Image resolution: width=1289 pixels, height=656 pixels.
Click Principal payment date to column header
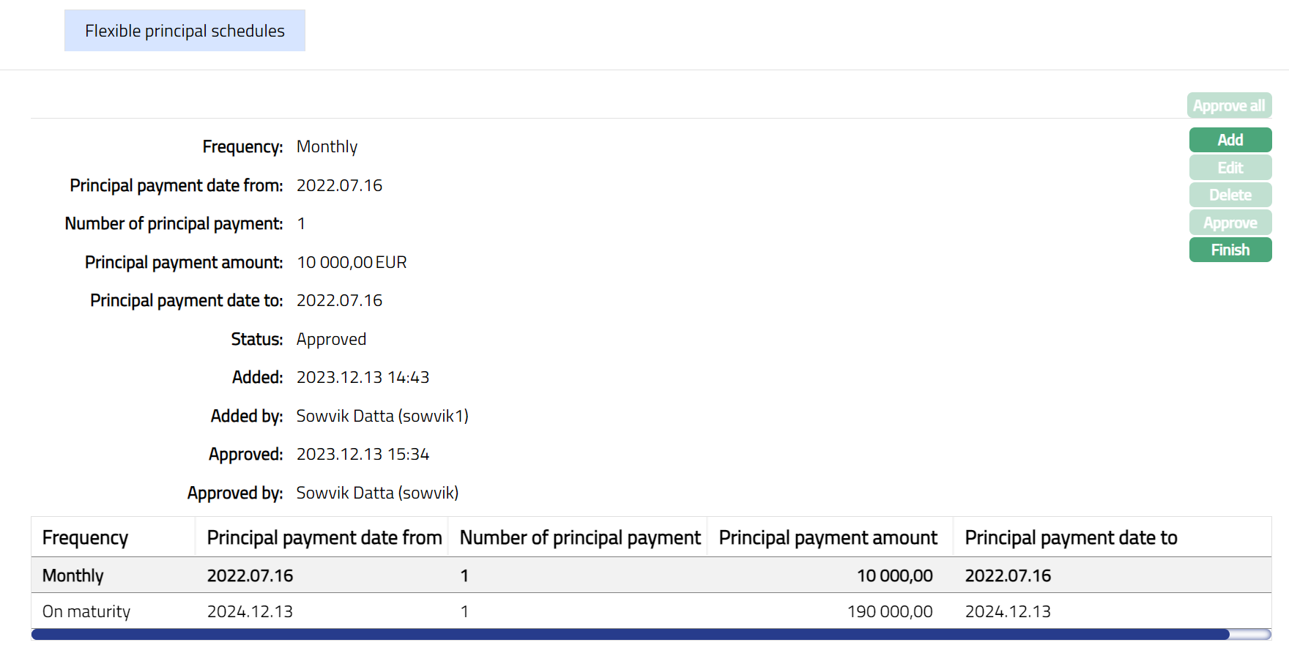[1071, 537]
